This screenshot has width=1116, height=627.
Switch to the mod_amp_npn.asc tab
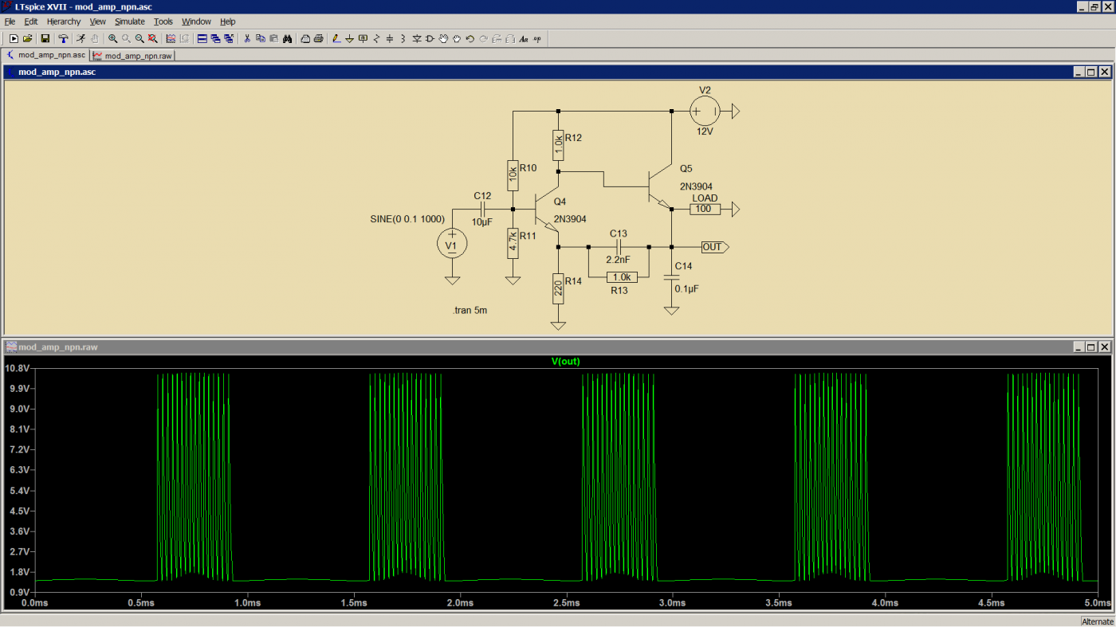46,55
